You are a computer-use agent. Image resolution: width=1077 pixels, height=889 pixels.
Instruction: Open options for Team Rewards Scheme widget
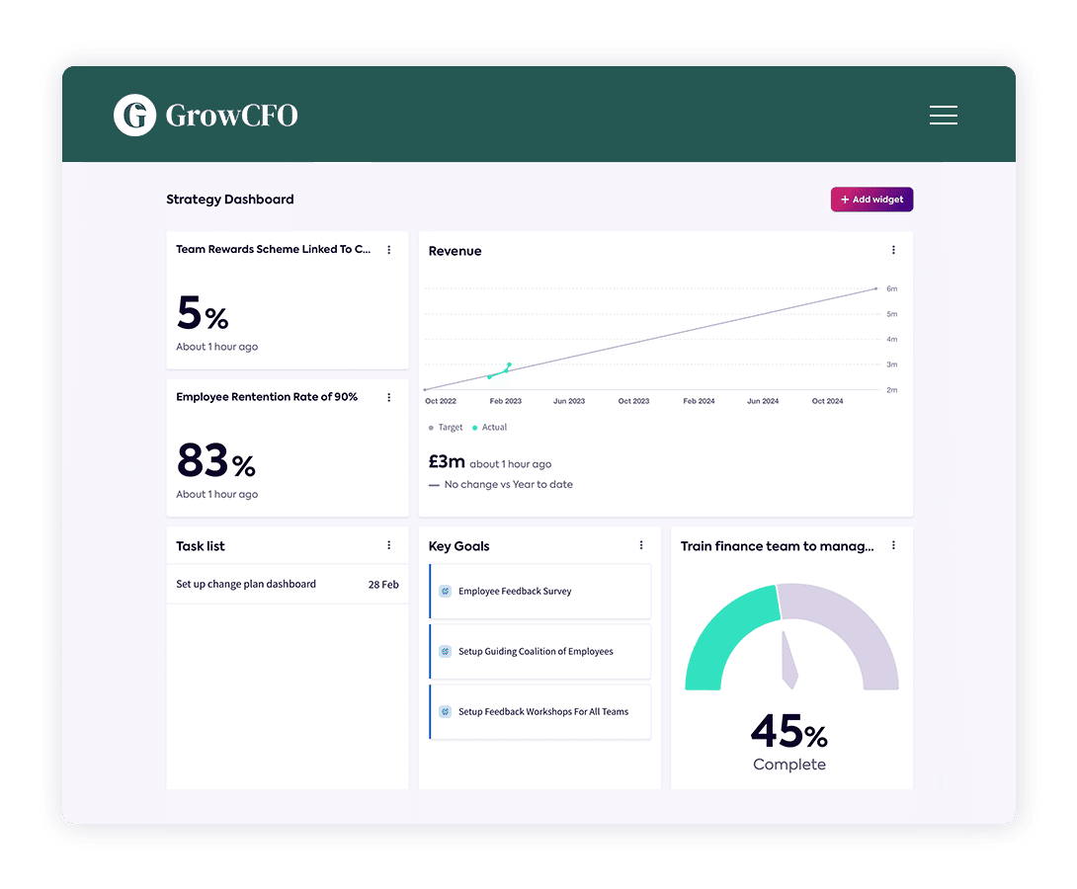pos(388,250)
